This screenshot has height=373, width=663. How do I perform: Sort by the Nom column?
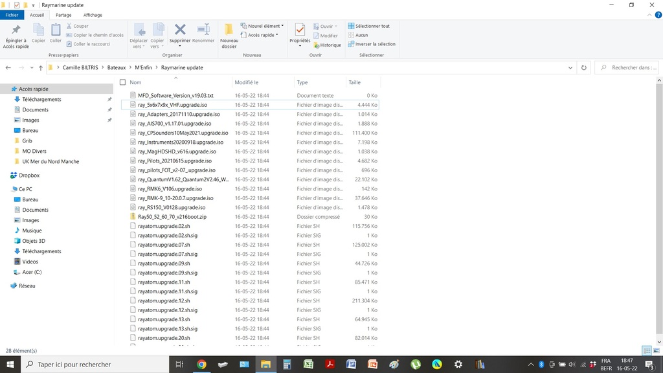[135, 82]
